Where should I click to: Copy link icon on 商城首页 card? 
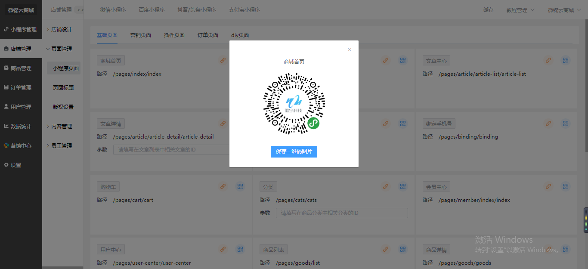point(223,61)
